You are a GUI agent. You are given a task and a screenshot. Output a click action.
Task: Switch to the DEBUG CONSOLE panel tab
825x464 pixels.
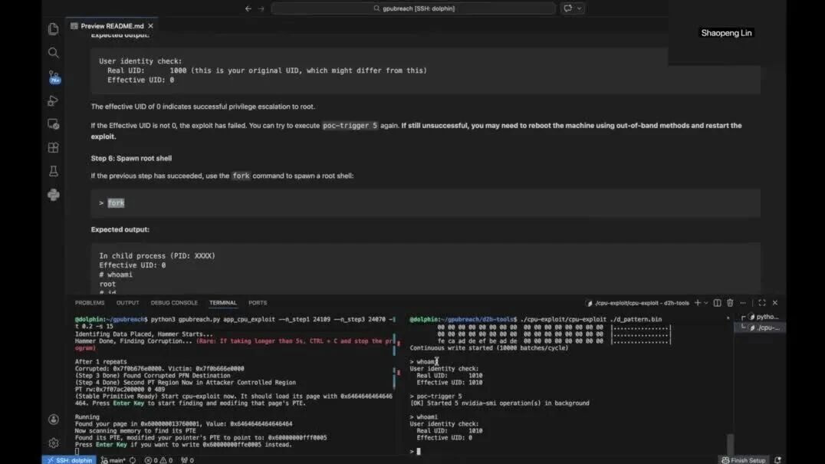pos(174,302)
